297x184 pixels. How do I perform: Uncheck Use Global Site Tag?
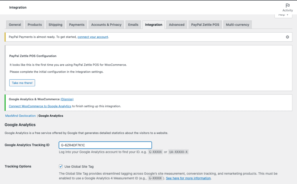[61, 166]
